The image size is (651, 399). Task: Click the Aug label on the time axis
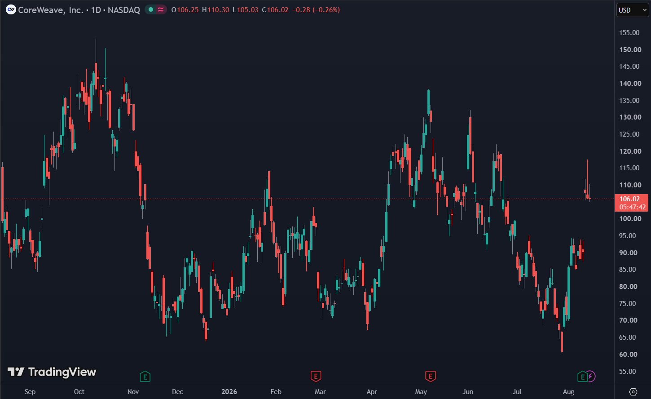pyautogui.click(x=568, y=392)
